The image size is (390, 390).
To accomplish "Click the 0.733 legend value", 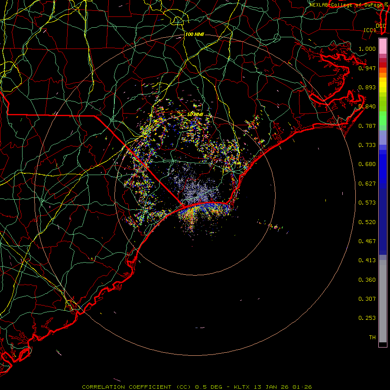I will (367, 145).
